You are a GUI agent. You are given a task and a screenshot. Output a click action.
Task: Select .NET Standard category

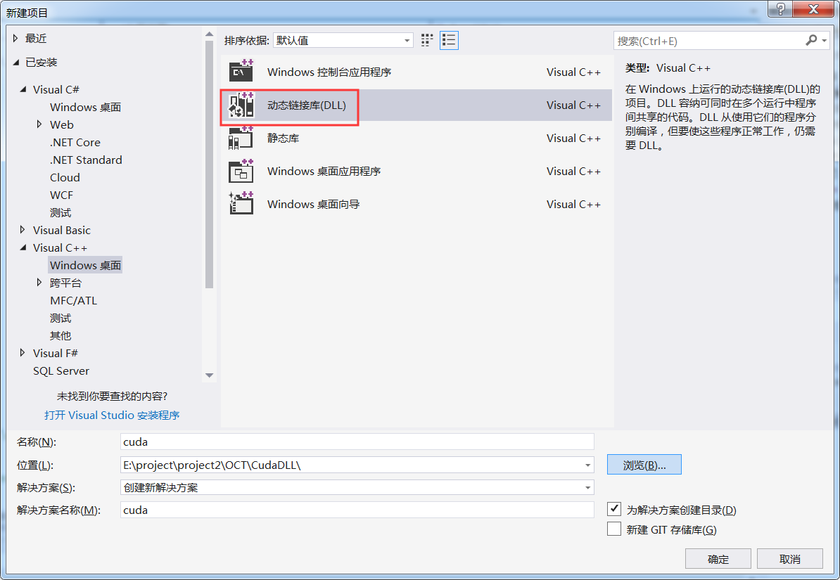86,160
